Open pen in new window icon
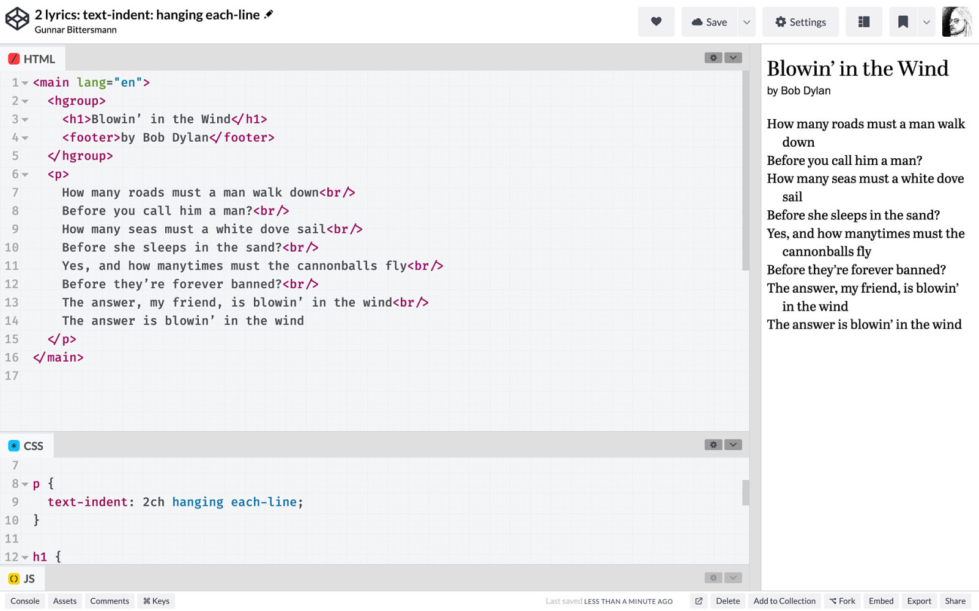This screenshot has height=611, width=979. coord(699,601)
